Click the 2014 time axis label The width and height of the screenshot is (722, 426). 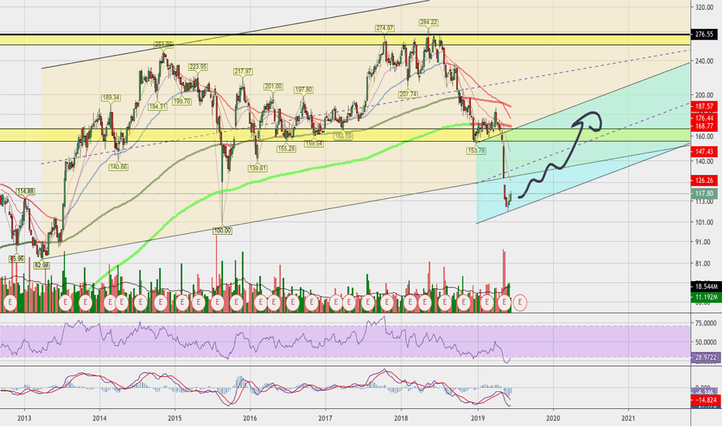click(x=99, y=418)
